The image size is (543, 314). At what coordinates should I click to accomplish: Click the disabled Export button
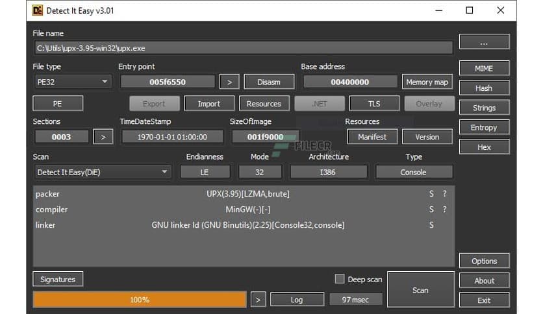click(x=154, y=104)
